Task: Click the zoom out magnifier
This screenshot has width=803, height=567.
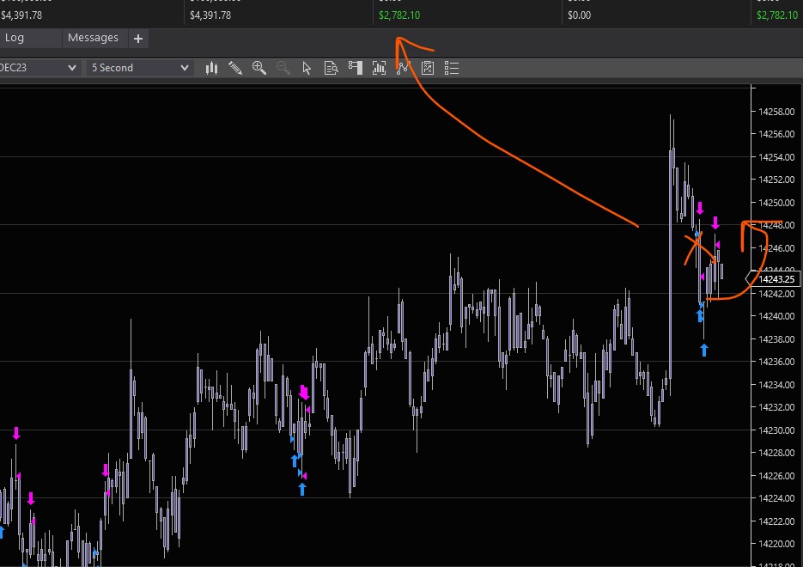Action: [283, 68]
